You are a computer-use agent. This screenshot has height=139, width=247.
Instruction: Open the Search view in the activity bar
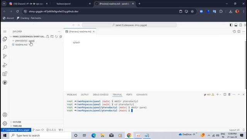[5, 47]
